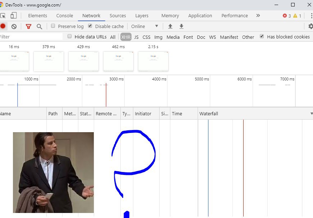This screenshot has width=313, height=218.
Task: Filter requests by Doc type
Action: pos(201,37)
